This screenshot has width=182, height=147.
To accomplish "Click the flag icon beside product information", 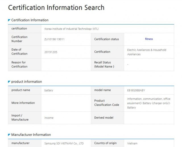I will 9,82.
